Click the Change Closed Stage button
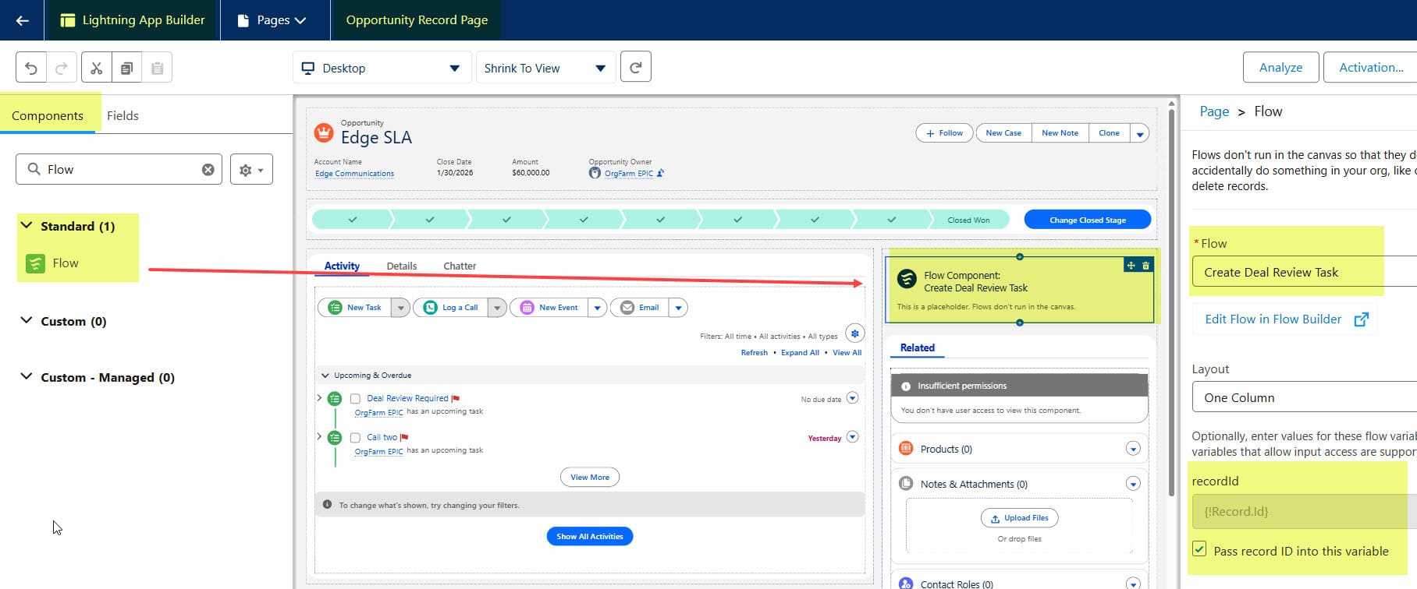The image size is (1417, 589). pyautogui.click(x=1087, y=220)
